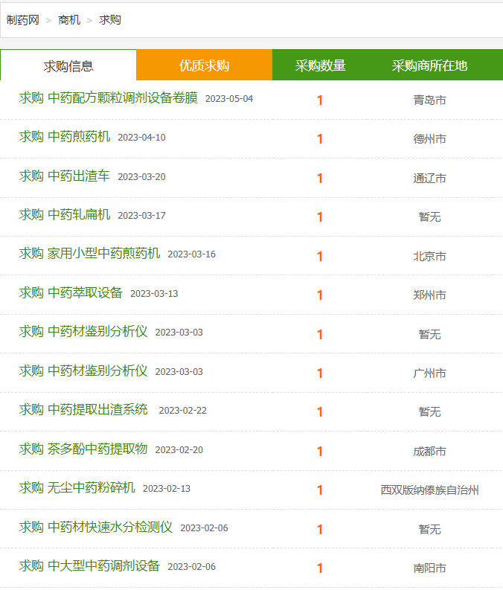Image resolution: width=503 pixels, height=590 pixels.
Task: Select the 求购 breadcrumb item
Action: [x=110, y=20]
